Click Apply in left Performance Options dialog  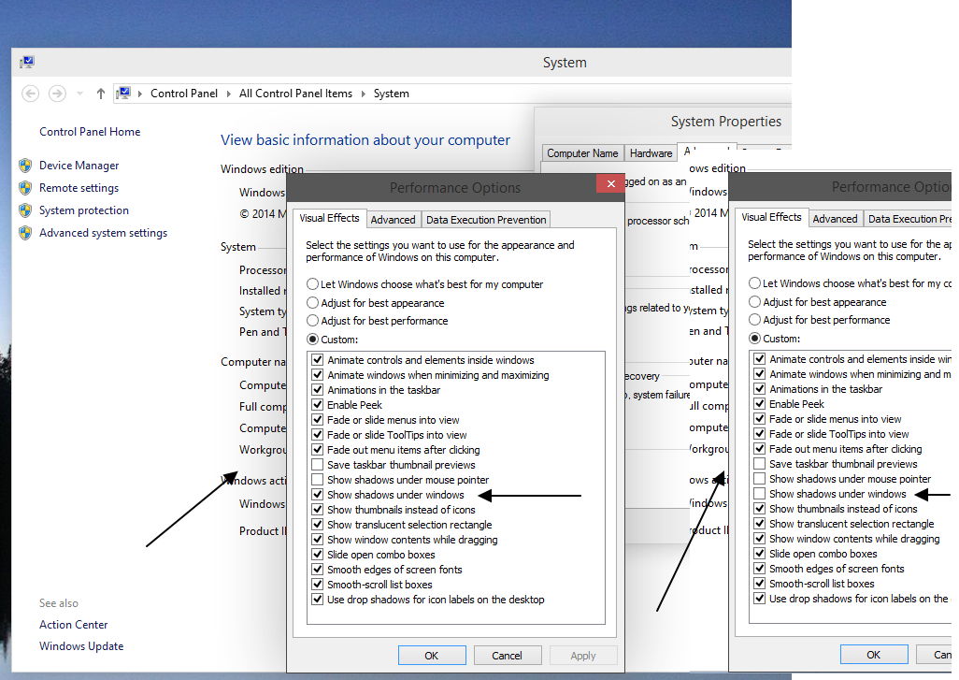tap(583, 656)
